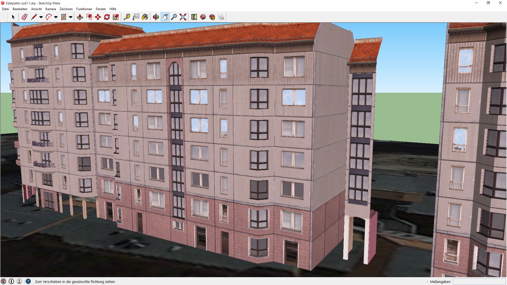Click the Zoom Extents icon

(x=183, y=17)
